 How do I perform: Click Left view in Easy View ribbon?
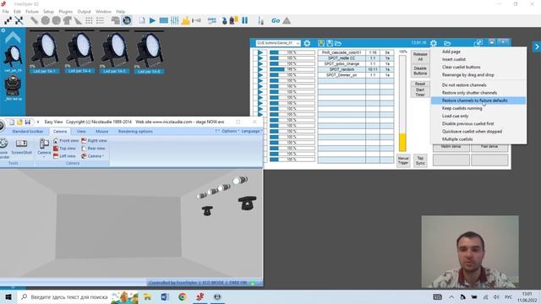pyautogui.click(x=64, y=156)
